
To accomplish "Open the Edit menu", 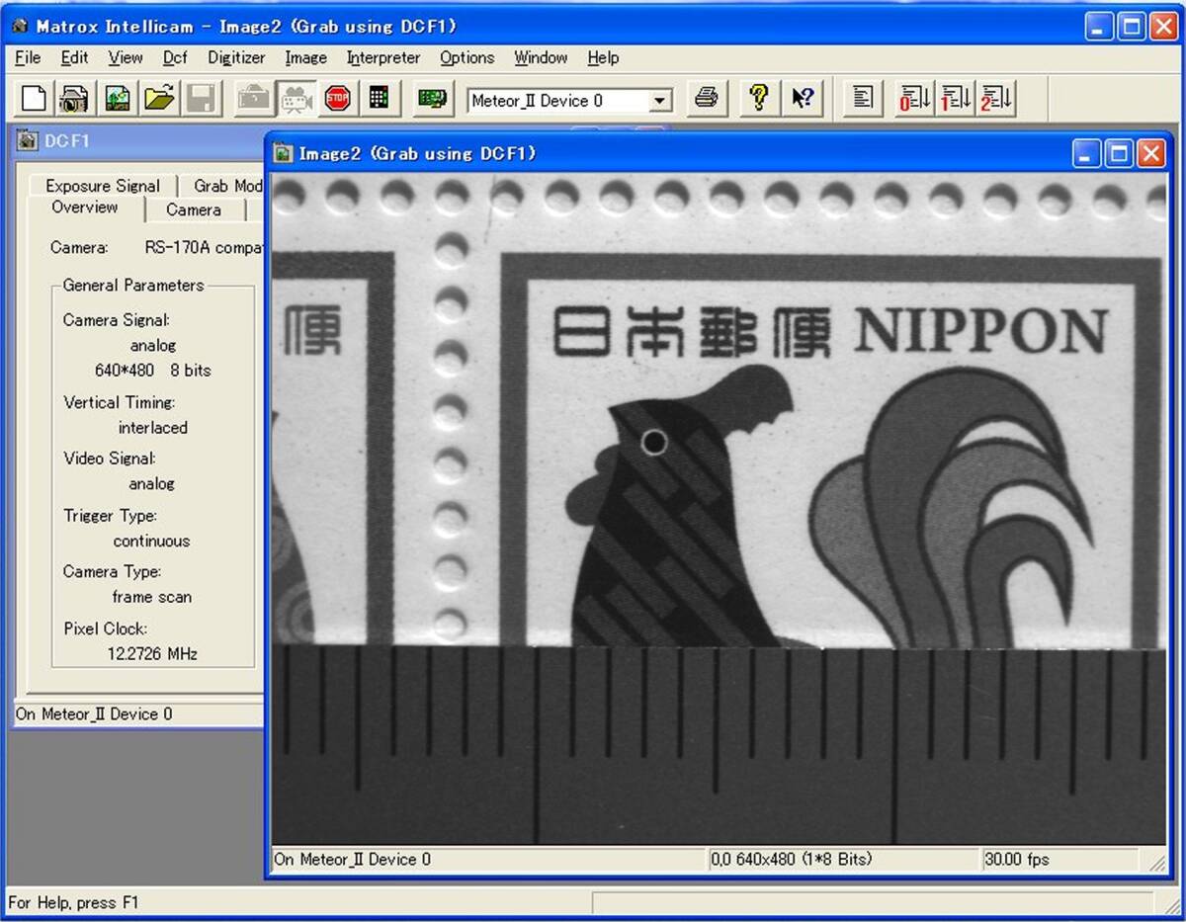I will pos(74,57).
